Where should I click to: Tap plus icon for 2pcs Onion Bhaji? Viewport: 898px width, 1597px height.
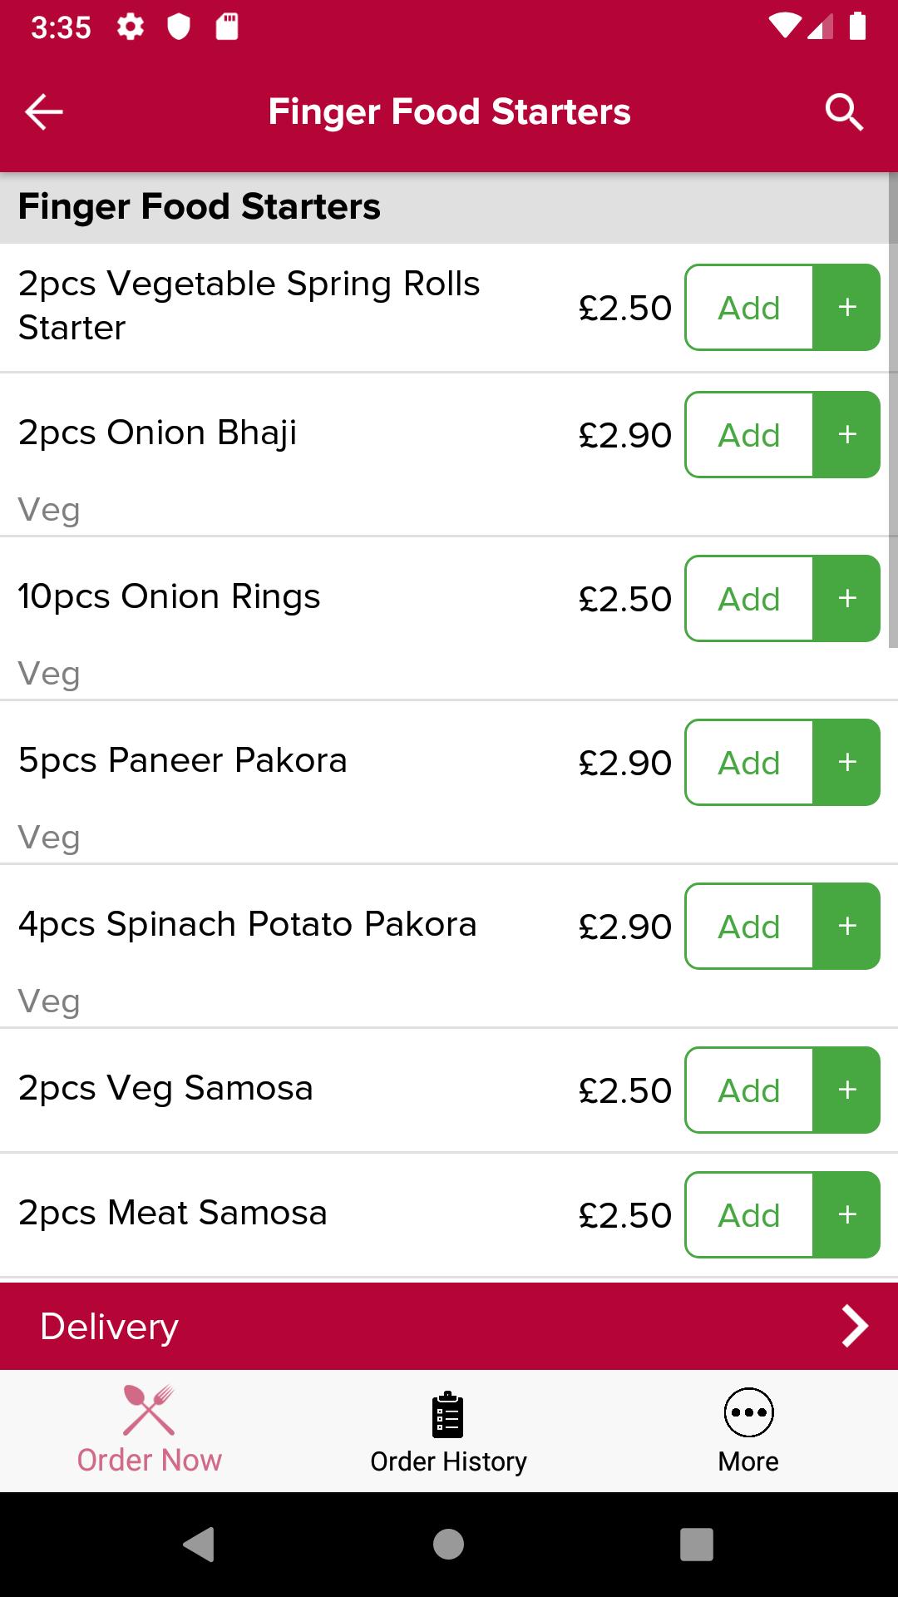tap(846, 434)
